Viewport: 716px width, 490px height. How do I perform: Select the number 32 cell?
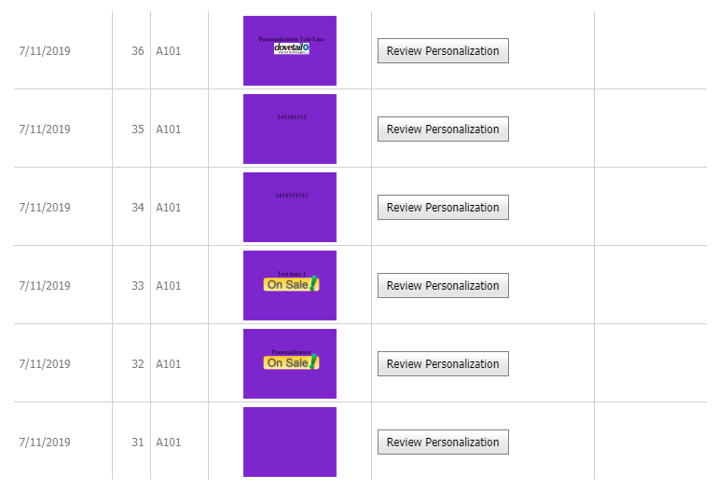(137, 364)
